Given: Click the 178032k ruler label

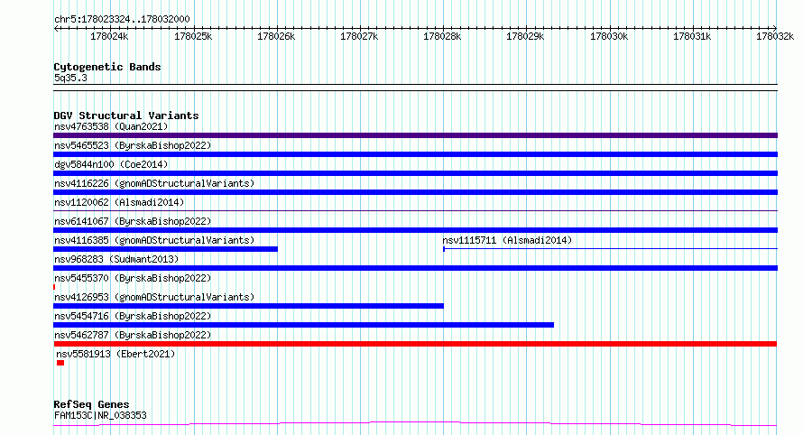Looking at the screenshot, I should pyautogui.click(x=775, y=36).
